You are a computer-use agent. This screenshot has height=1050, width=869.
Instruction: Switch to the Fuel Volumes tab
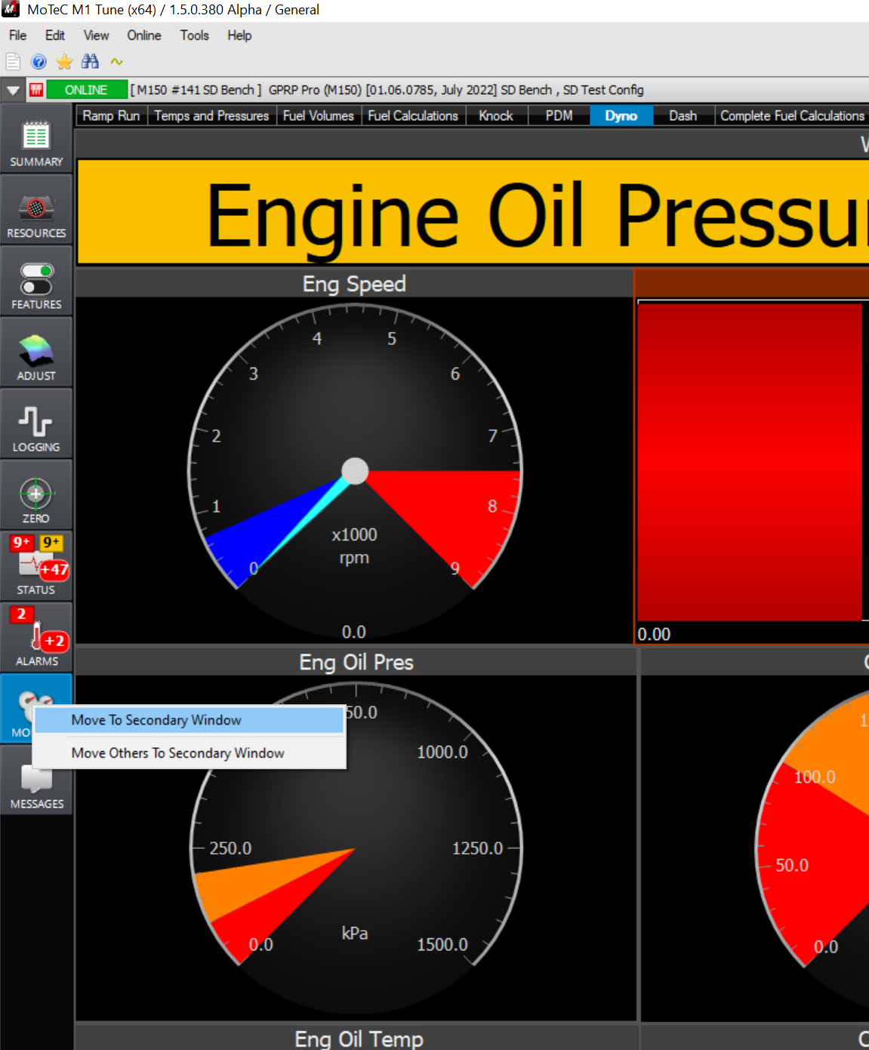coord(318,115)
